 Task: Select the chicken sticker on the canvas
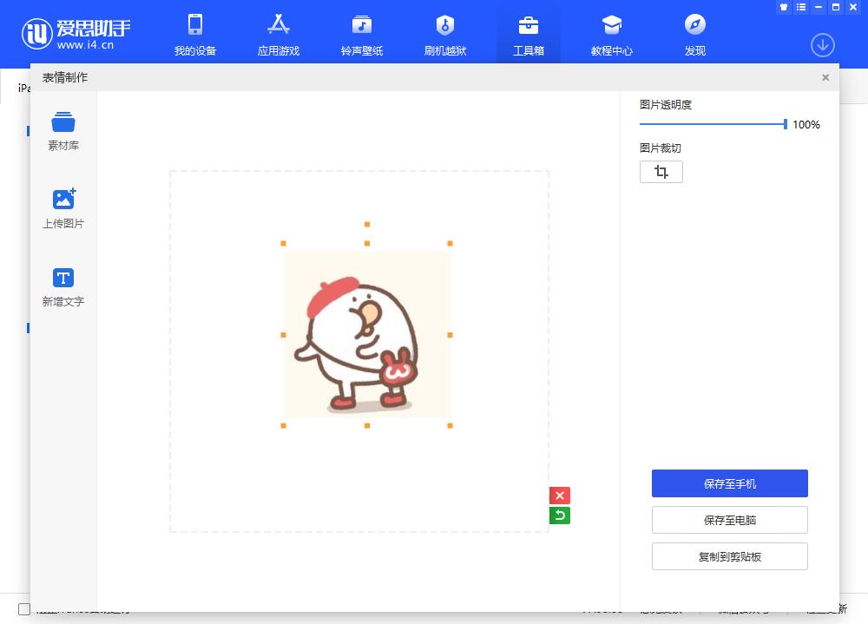pos(366,334)
